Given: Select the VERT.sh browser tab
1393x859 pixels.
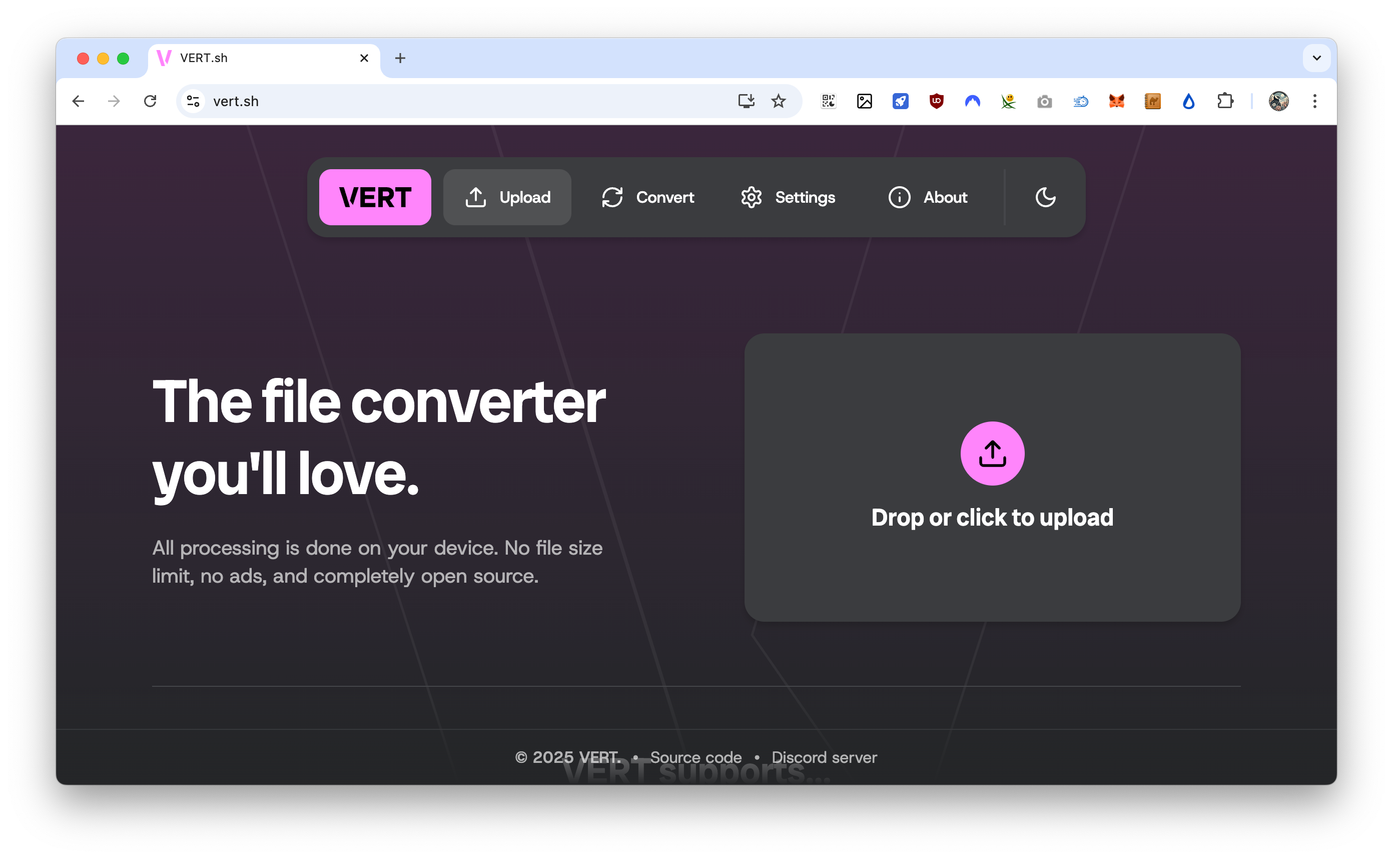Looking at the screenshot, I should 264,59.
